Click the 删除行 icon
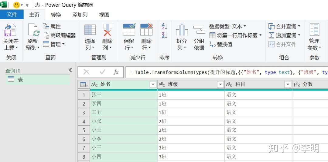Viewport: 328px width, 162px height. (146, 30)
